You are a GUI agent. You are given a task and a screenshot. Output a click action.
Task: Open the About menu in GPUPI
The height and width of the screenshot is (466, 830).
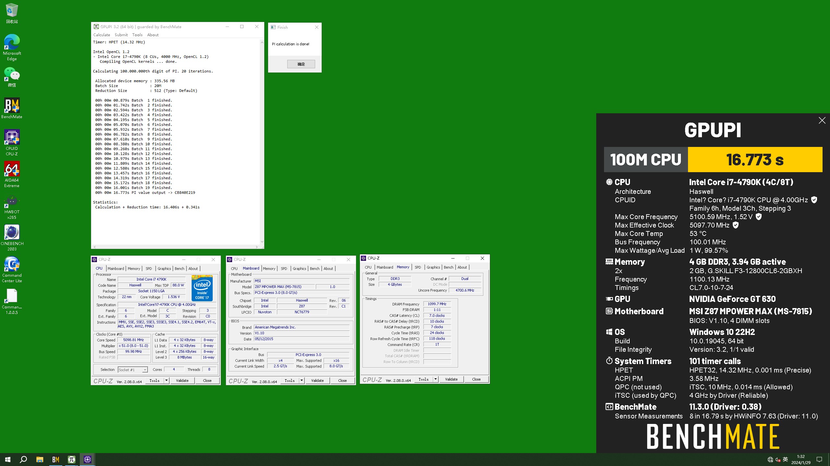click(x=153, y=35)
